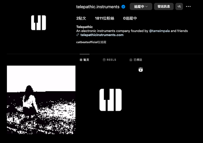Switch to the 已標註 tagged tab

pos(136,60)
